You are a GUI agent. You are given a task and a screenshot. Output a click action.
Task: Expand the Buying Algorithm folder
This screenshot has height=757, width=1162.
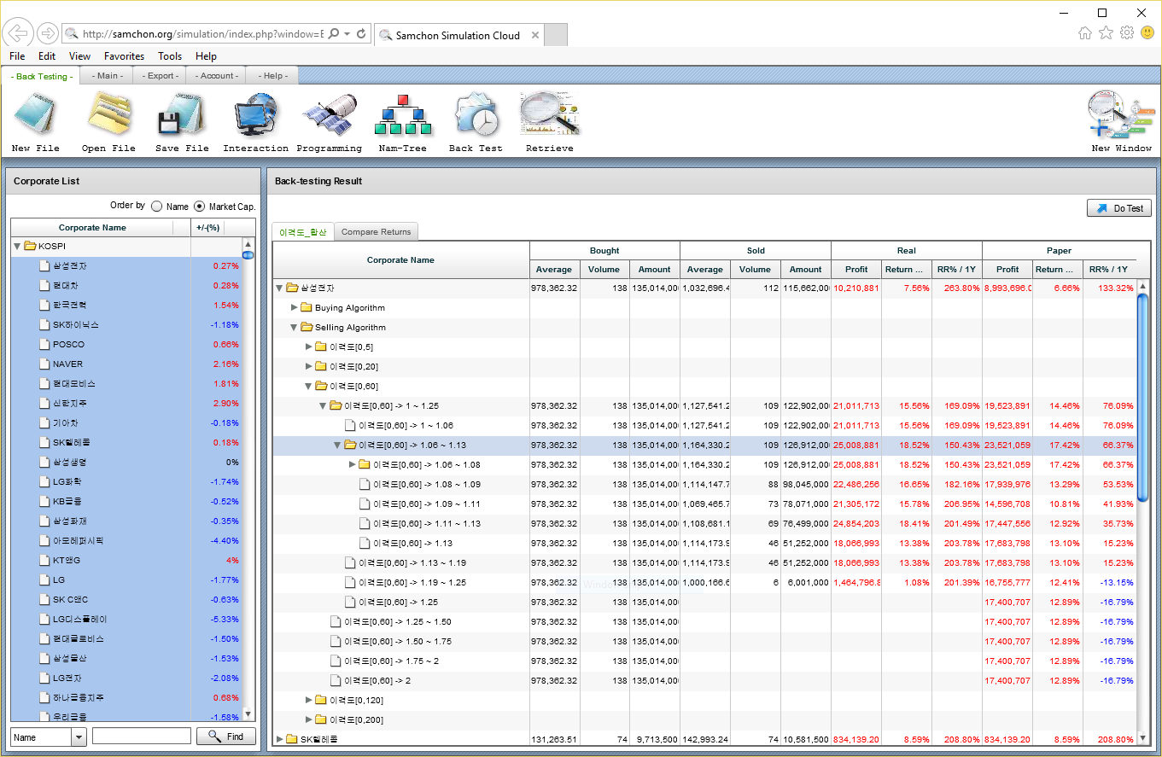295,308
